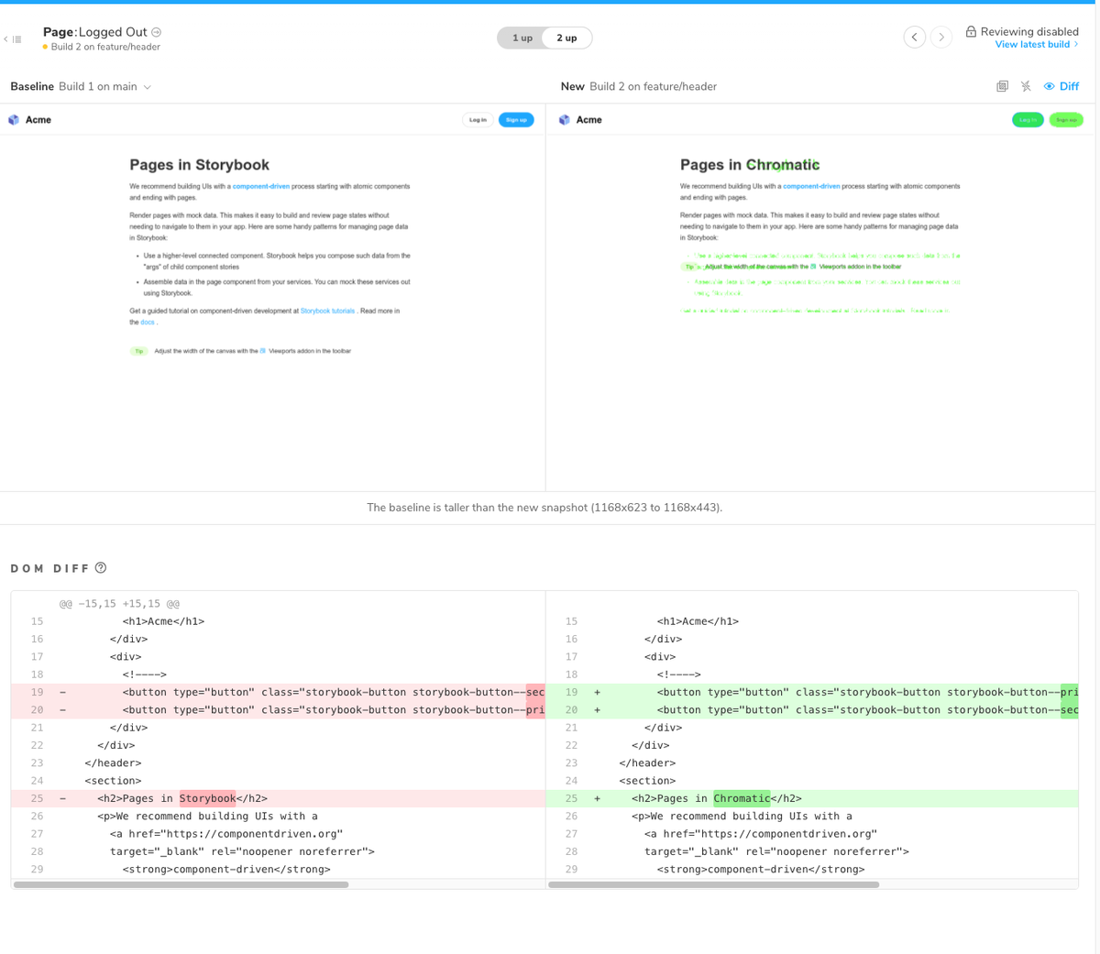Toggle the diff overlay stacking icon

pyautogui.click(x=1002, y=86)
